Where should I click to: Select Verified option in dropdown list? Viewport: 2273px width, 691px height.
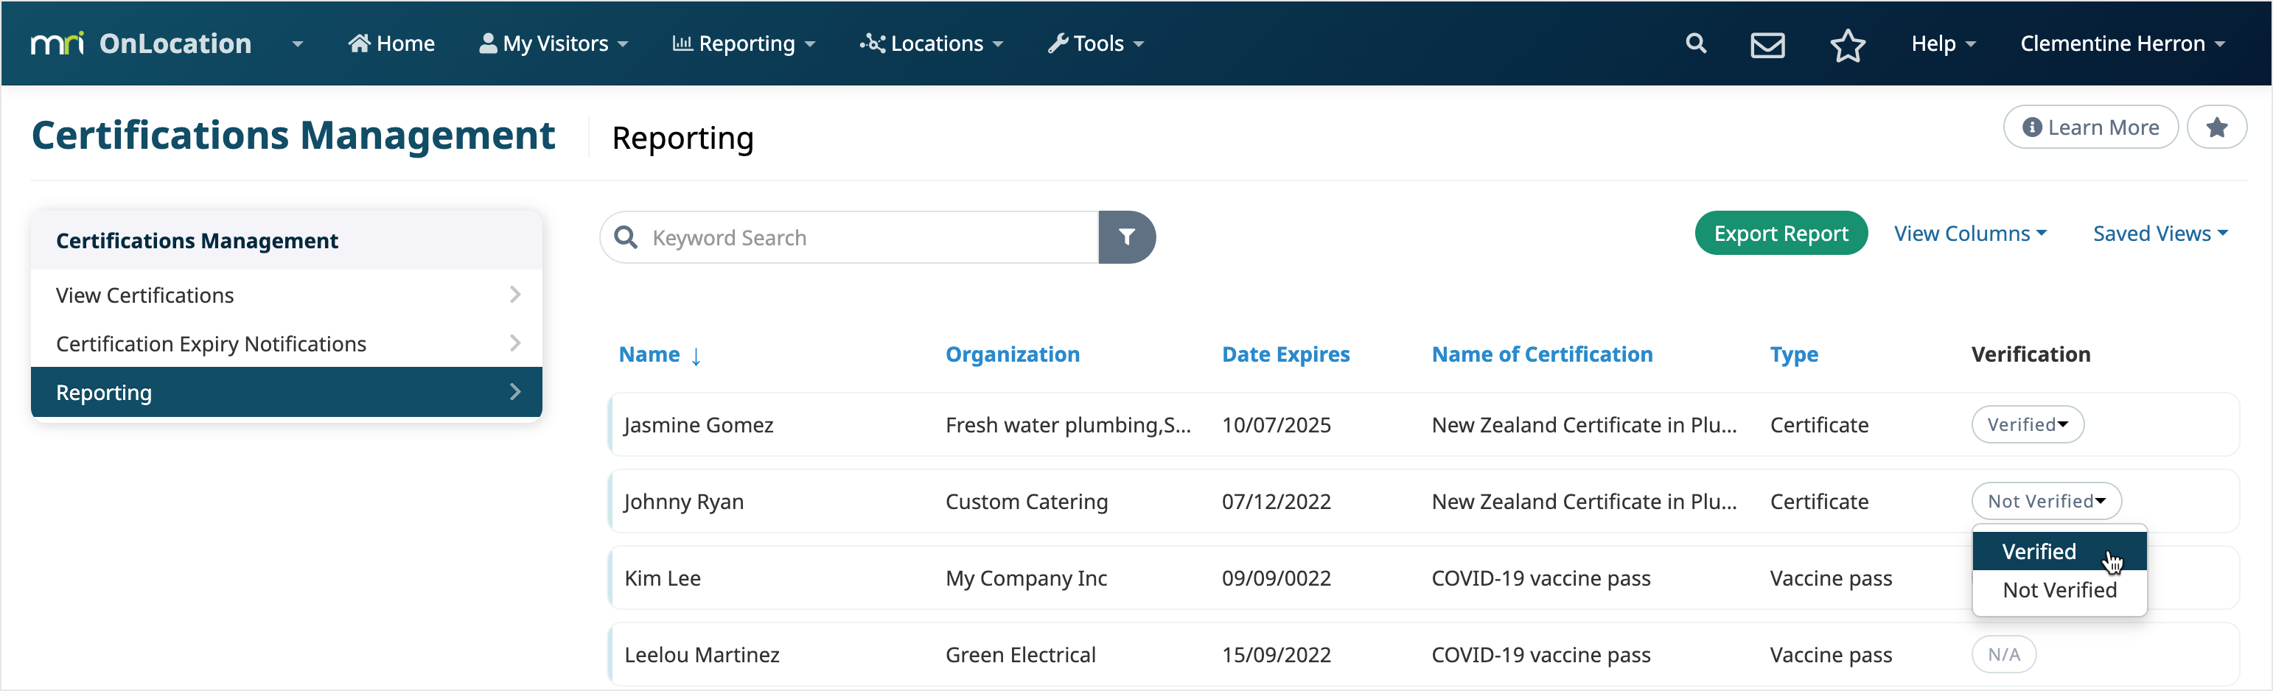pos(2039,552)
